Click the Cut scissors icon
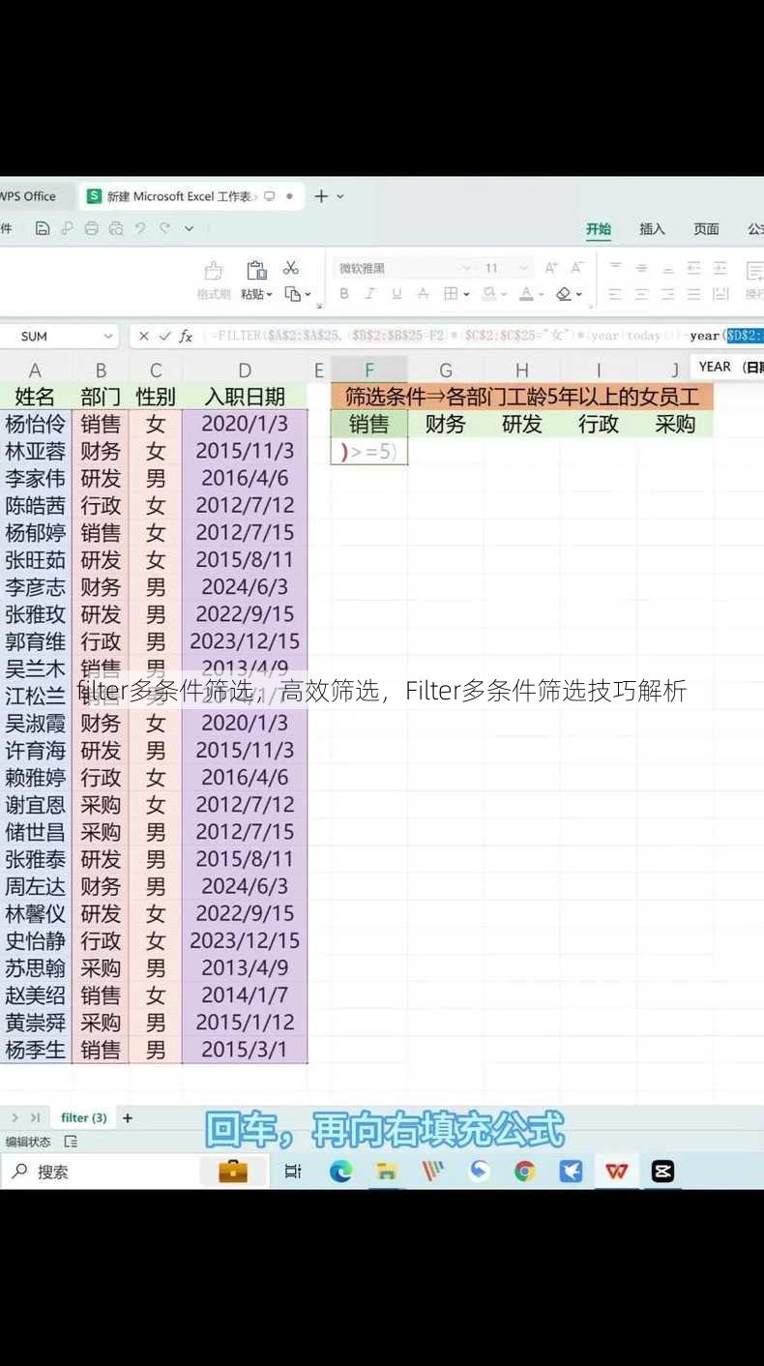This screenshot has width=764, height=1366. pyautogui.click(x=290, y=268)
